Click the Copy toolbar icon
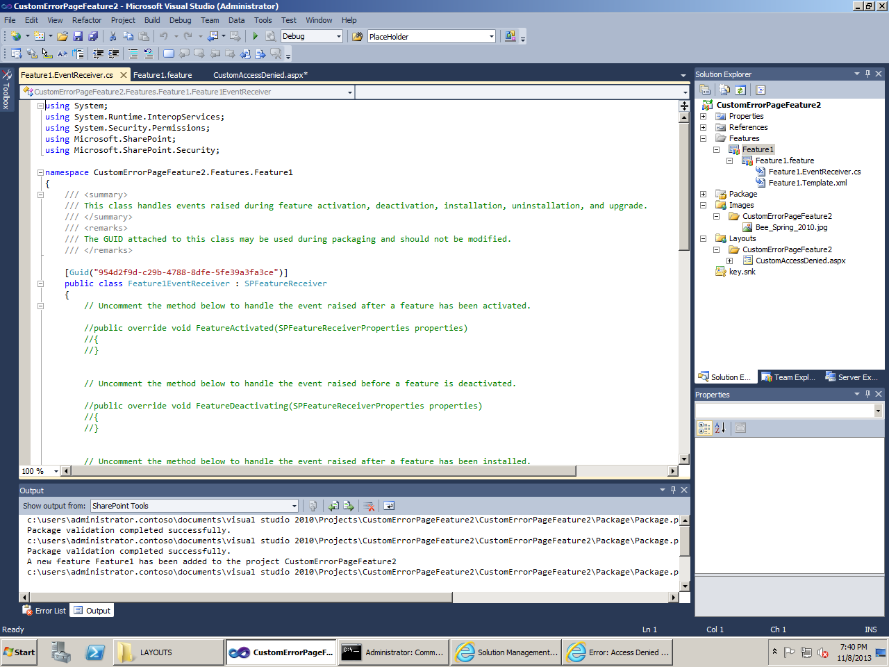 point(128,36)
